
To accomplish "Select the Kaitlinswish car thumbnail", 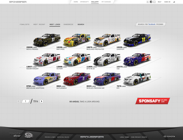I will [77, 79].
